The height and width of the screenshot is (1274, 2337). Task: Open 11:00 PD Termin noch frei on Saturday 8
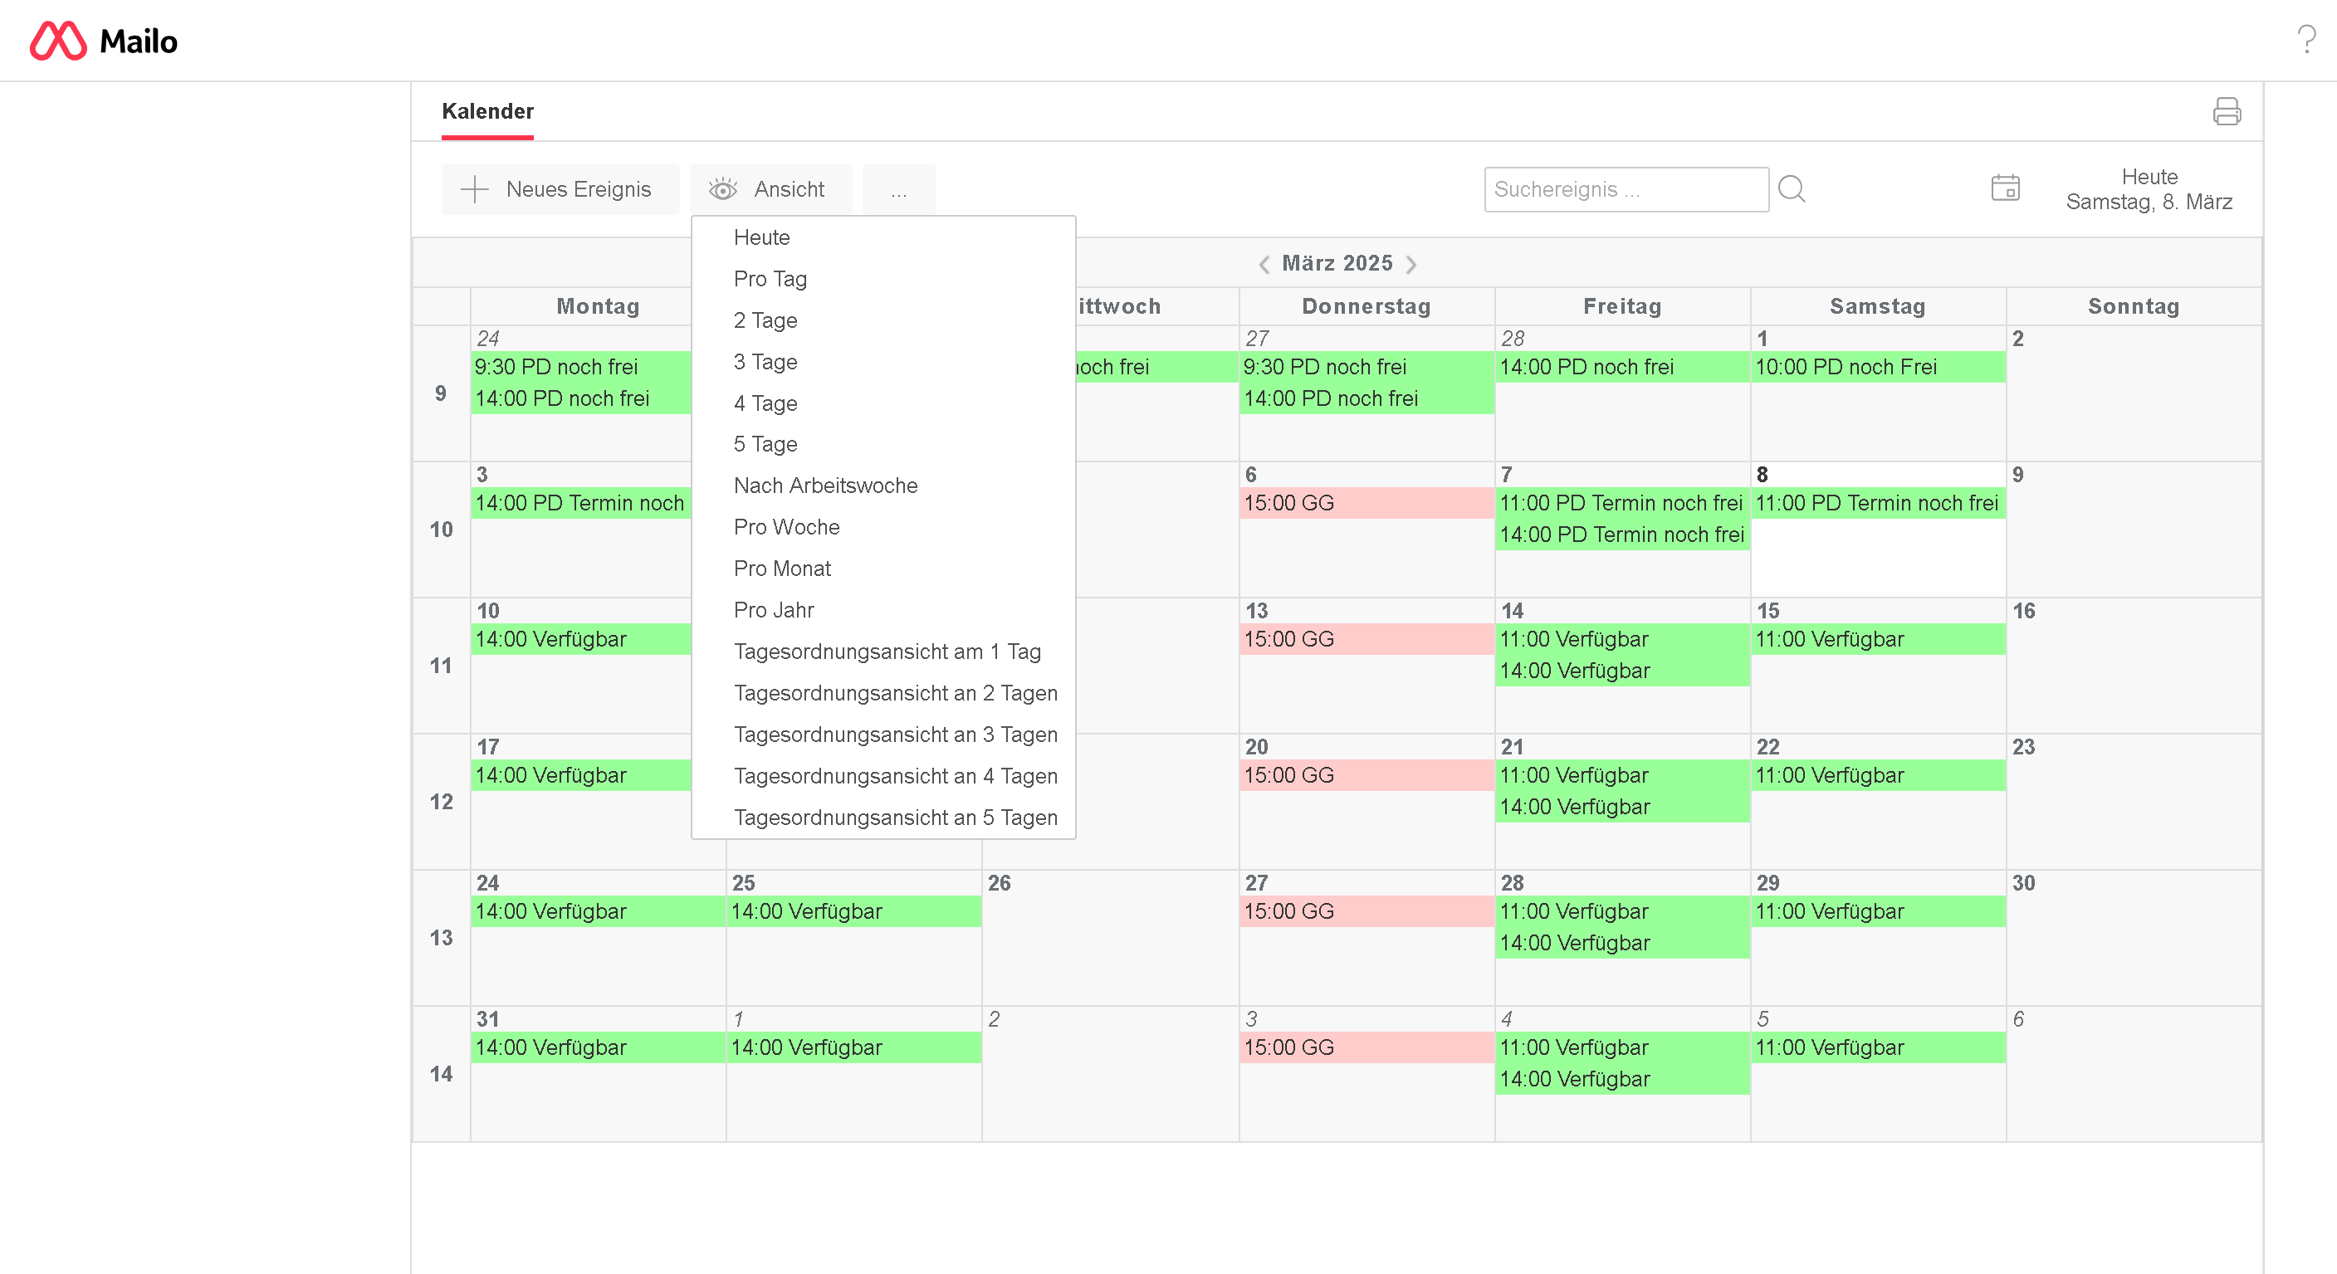1876,502
